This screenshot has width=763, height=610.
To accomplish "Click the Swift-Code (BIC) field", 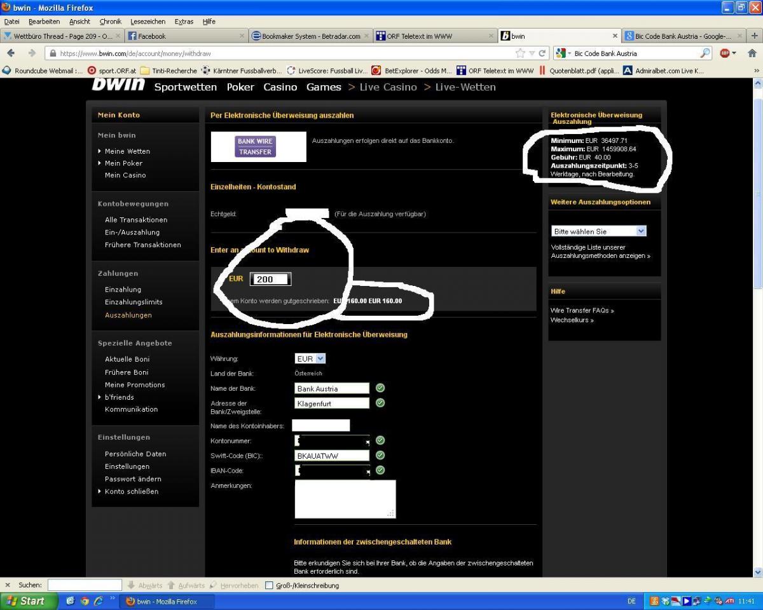I will point(332,456).
